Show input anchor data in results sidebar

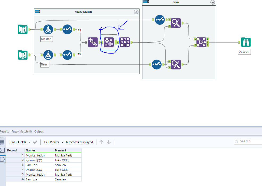(x=2, y=150)
